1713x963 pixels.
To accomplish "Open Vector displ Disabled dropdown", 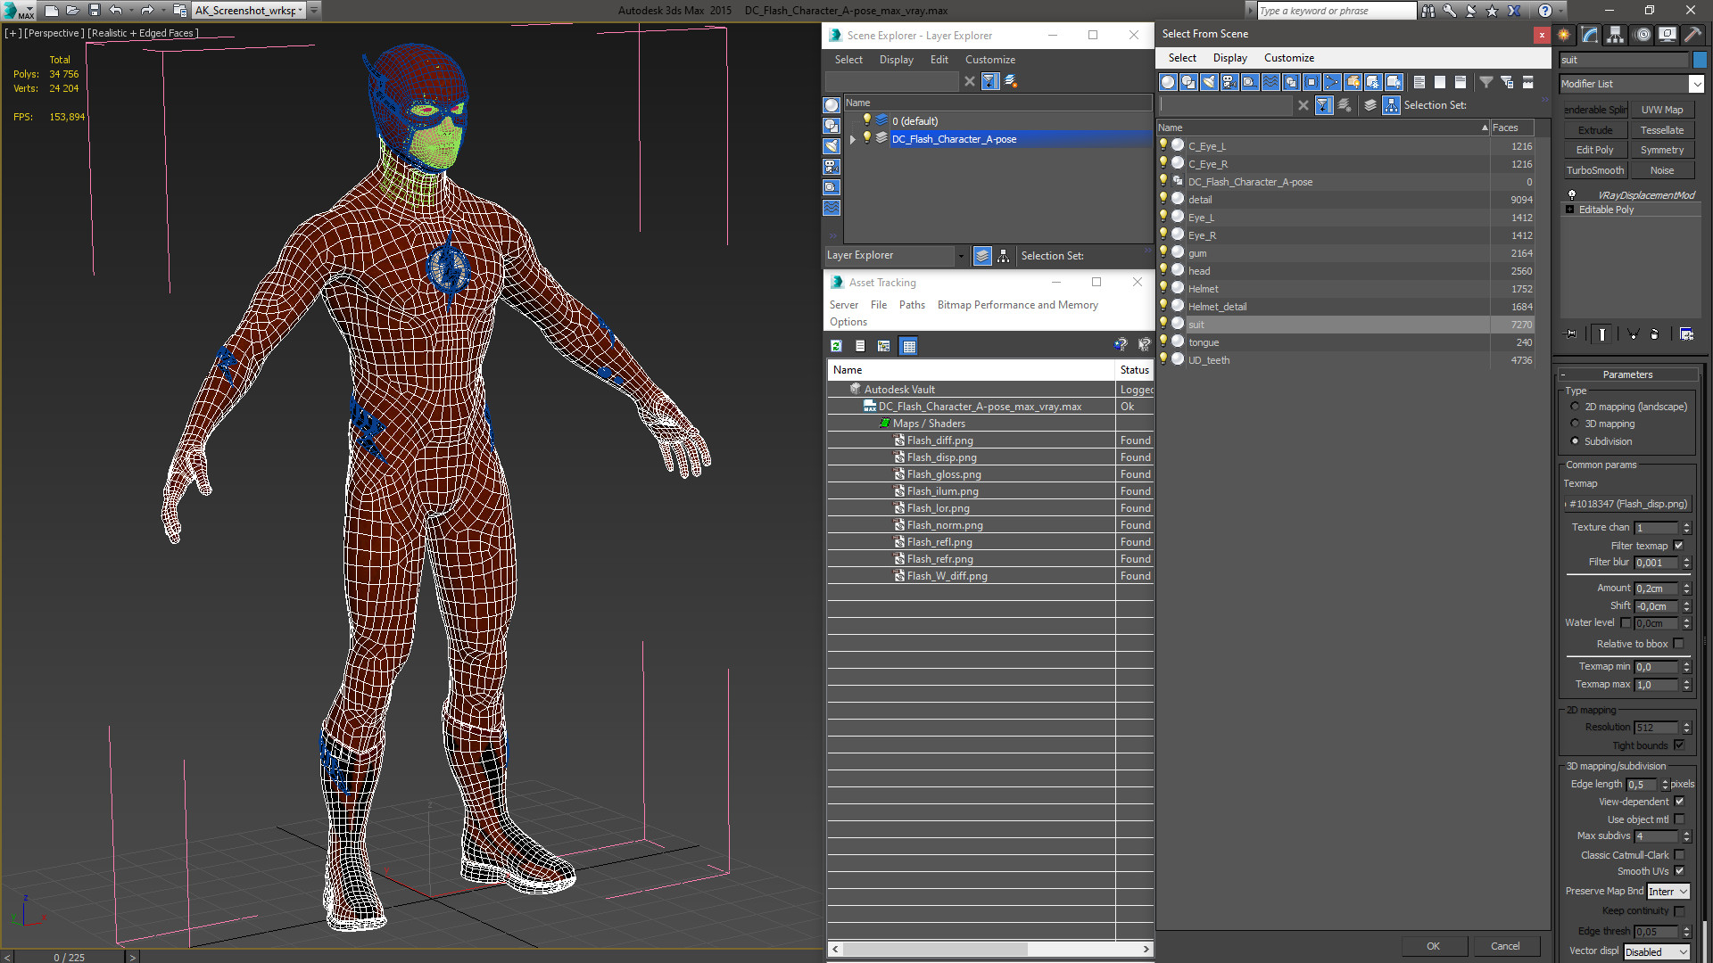I will 1657,952.
